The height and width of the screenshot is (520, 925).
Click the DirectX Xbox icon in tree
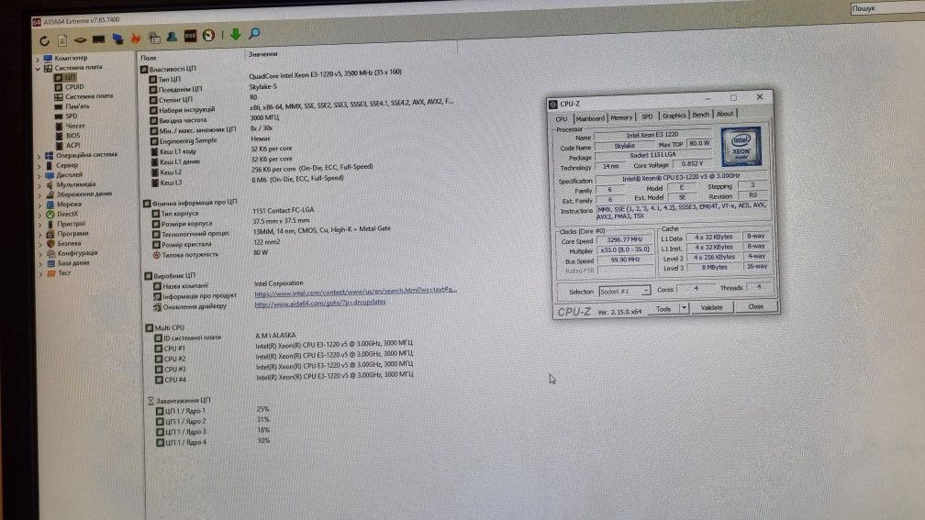coord(50,214)
